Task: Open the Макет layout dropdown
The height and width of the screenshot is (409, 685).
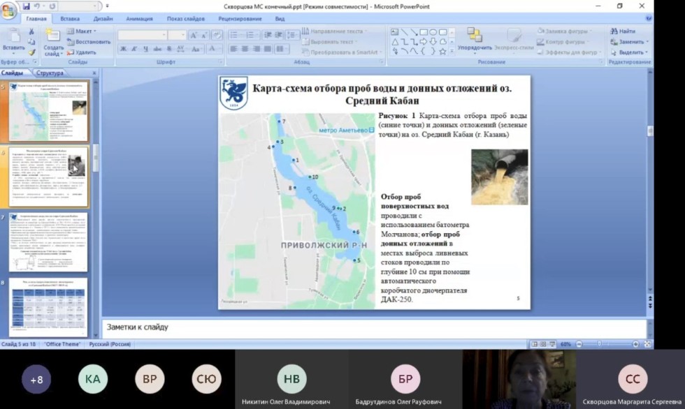Action: coord(85,31)
